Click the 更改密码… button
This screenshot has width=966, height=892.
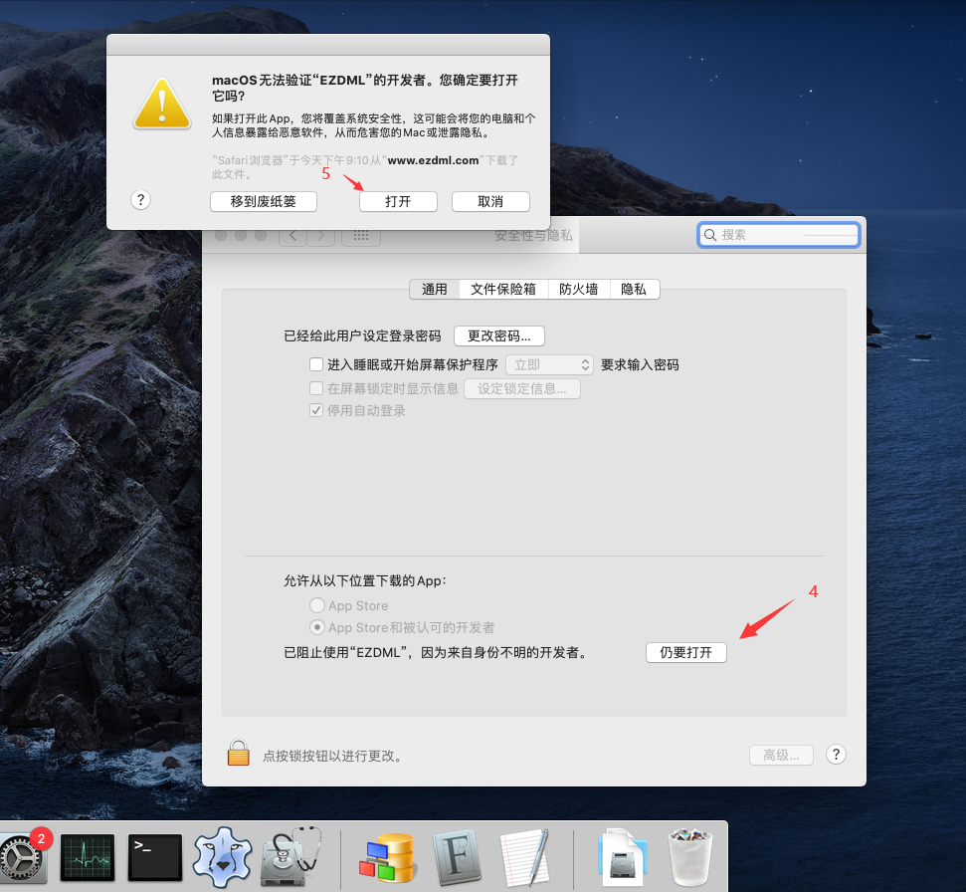coord(499,335)
